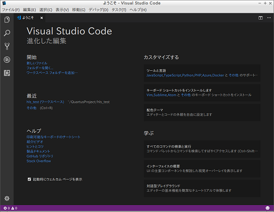Open インターフェイスの概要 card

[x=202, y=169]
